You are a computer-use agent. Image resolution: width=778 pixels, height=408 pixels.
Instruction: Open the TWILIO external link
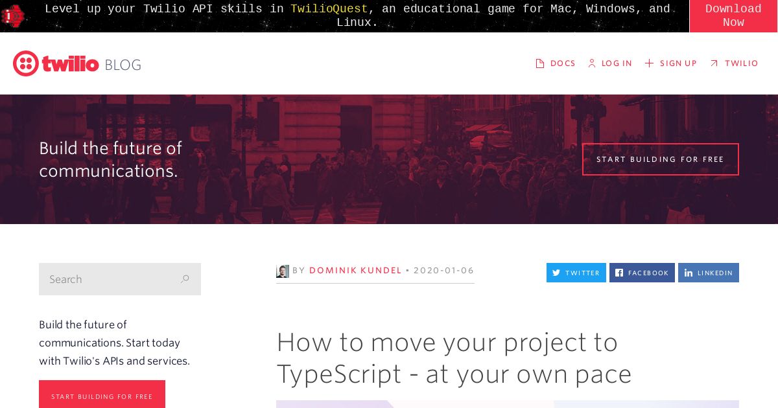pyautogui.click(x=742, y=63)
